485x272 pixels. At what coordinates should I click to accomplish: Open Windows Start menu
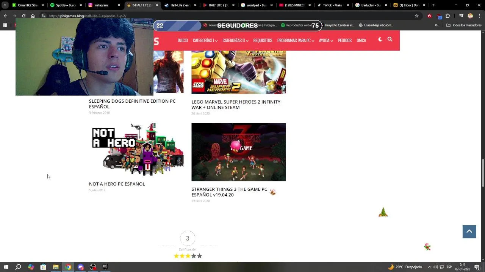click(6, 267)
